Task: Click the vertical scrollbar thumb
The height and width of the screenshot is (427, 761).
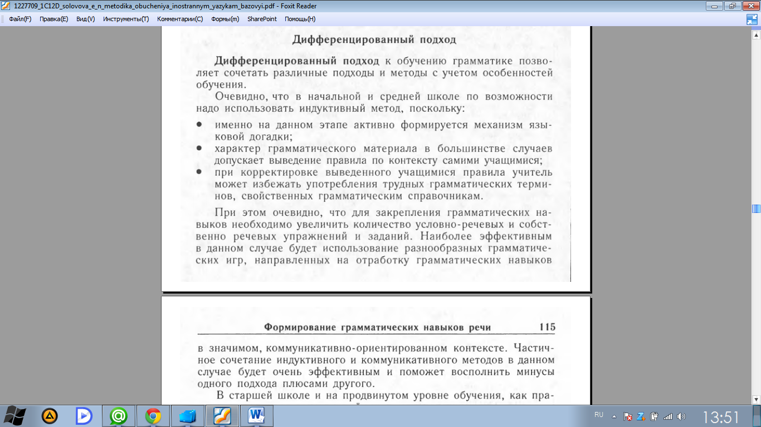Action: click(756, 209)
